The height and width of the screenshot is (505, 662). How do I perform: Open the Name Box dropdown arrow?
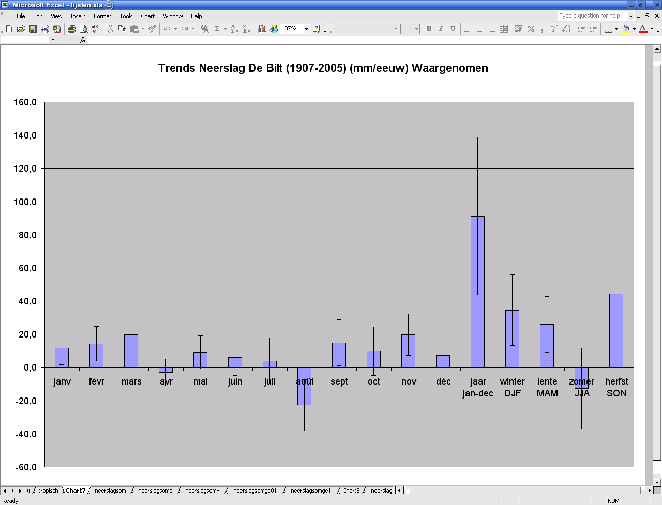click(x=53, y=40)
